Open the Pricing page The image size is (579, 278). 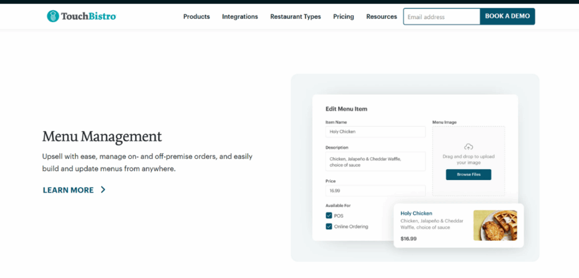click(343, 17)
